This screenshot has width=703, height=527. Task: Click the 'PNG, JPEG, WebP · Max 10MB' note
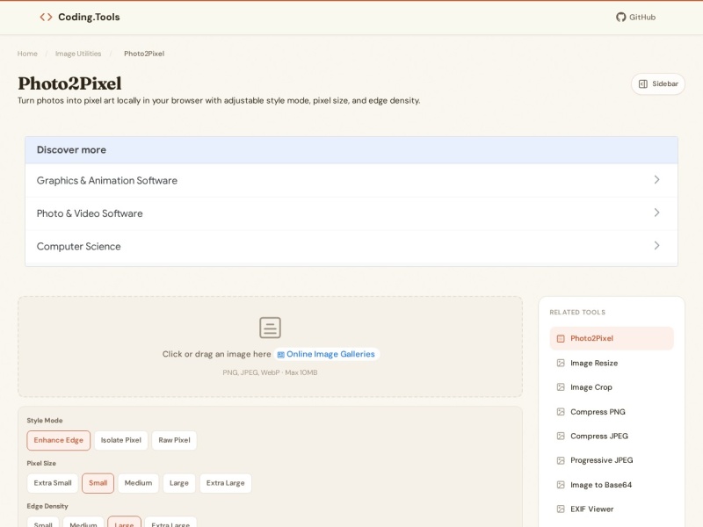coord(270,372)
